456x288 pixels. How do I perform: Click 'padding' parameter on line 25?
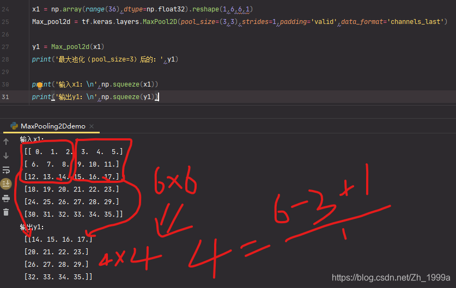294,22
